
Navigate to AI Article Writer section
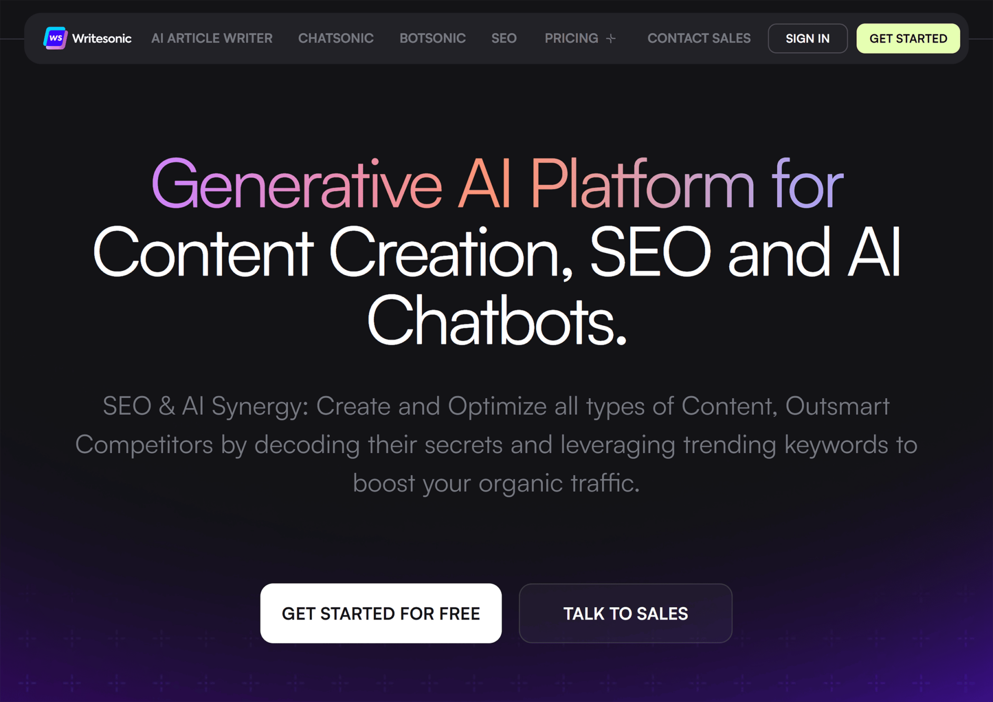[211, 38]
